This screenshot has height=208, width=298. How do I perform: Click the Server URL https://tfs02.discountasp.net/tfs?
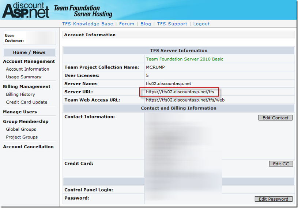coord(180,92)
